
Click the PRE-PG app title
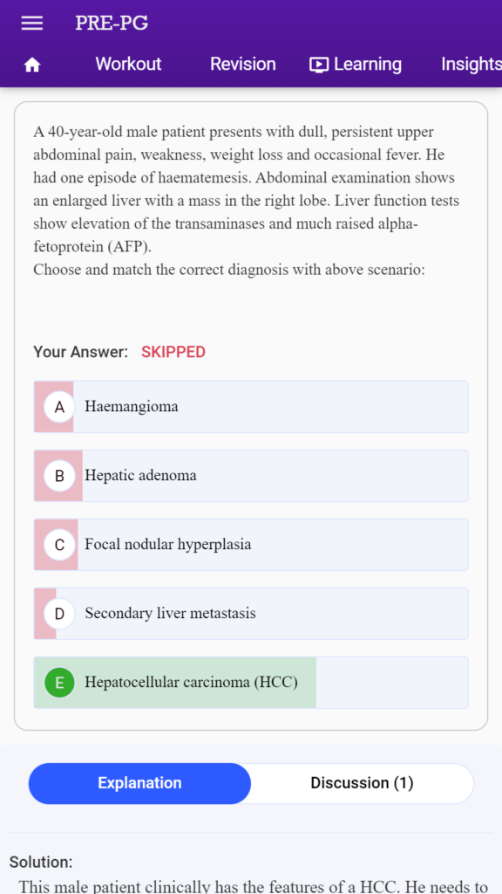point(112,24)
